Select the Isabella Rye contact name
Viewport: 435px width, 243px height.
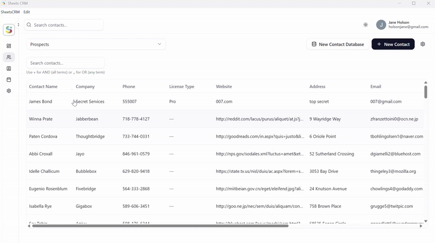pyautogui.click(x=40, y=207)
